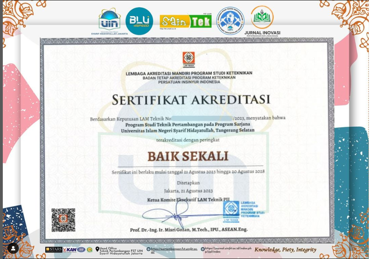Click the KAN accreditation logo
Image resolution: width=370 pixels, height=259 pixels.
70,249
